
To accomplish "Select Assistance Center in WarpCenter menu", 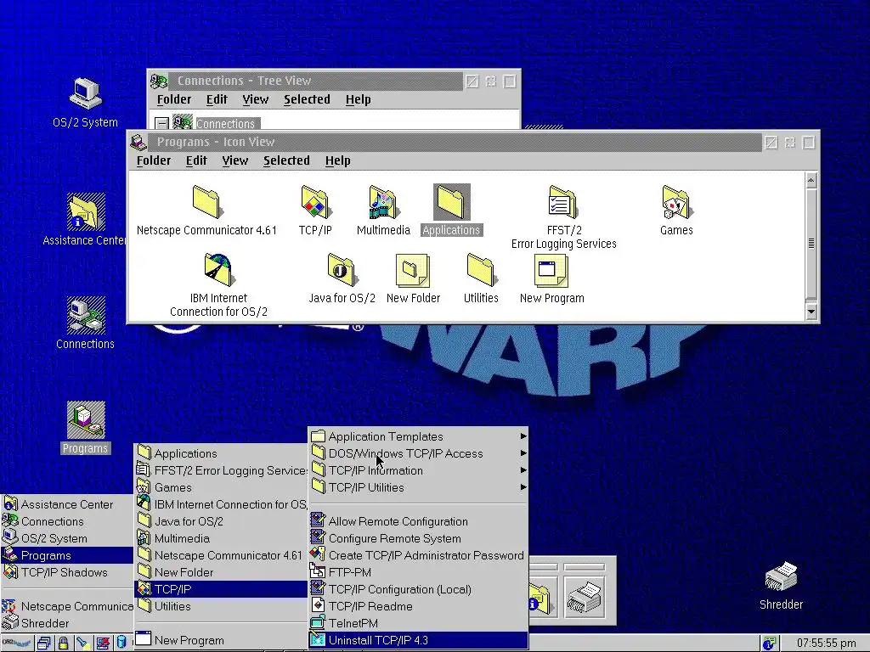I will (67, 504).
